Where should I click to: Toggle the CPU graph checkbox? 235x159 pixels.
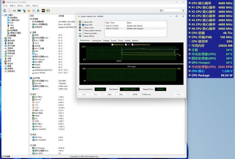(126, 45)
